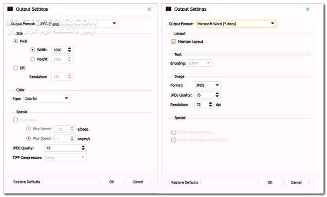This screenshot has width=327, height=197.
Task: Adjust the Width value stepper arrows
Action: (x=70, y=49)
